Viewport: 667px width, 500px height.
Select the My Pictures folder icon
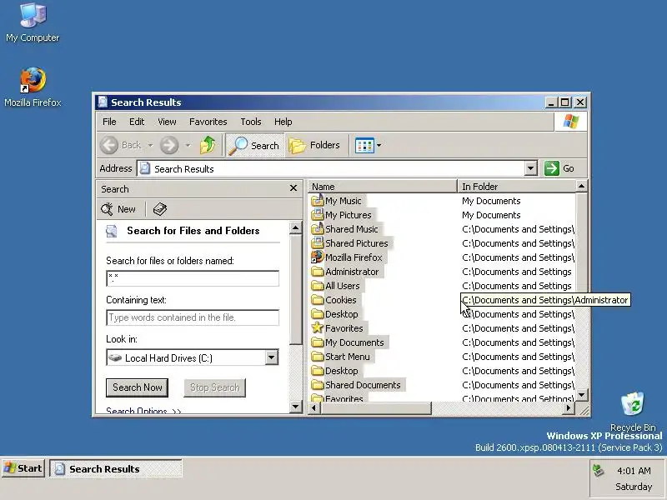(x=318, y=215)
